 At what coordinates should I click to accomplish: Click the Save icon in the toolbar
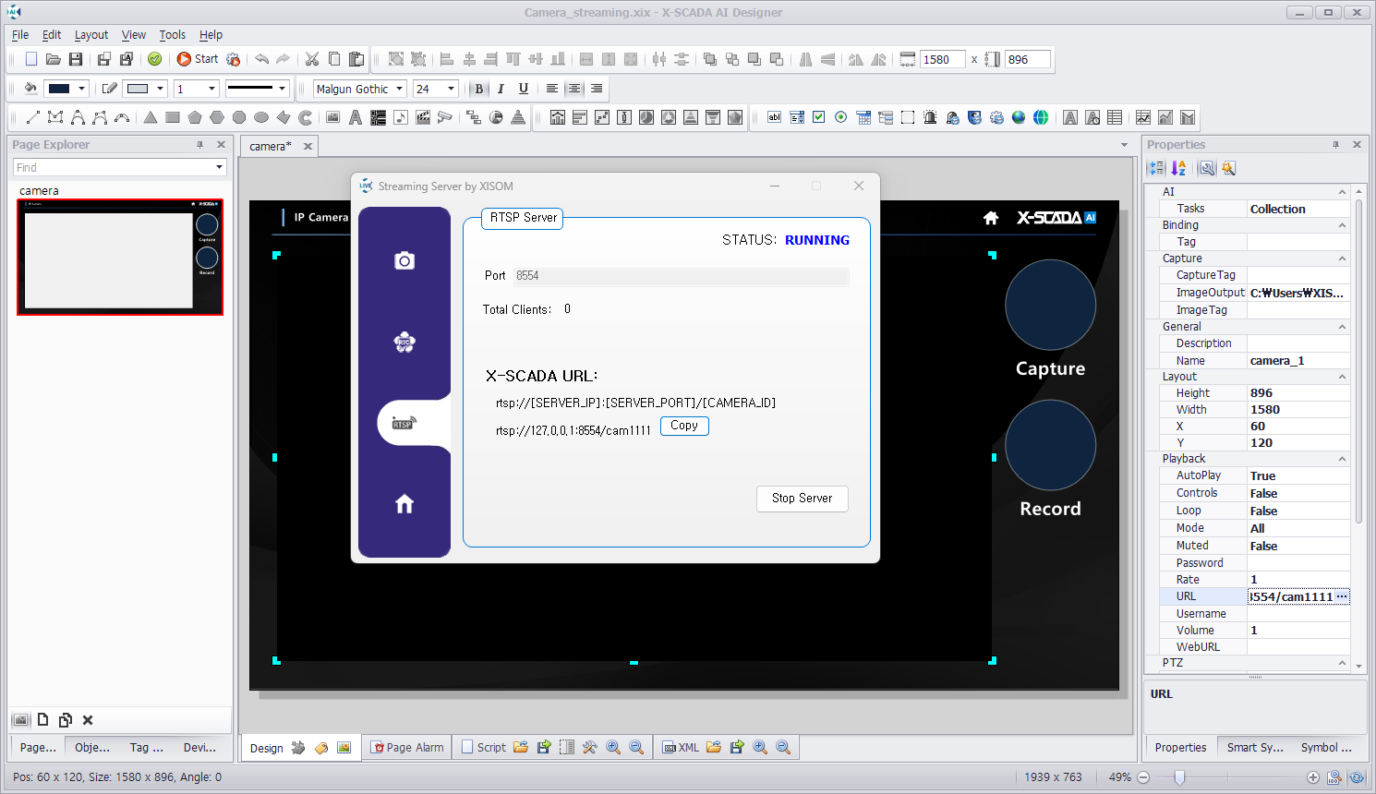[x=76, y=59]
